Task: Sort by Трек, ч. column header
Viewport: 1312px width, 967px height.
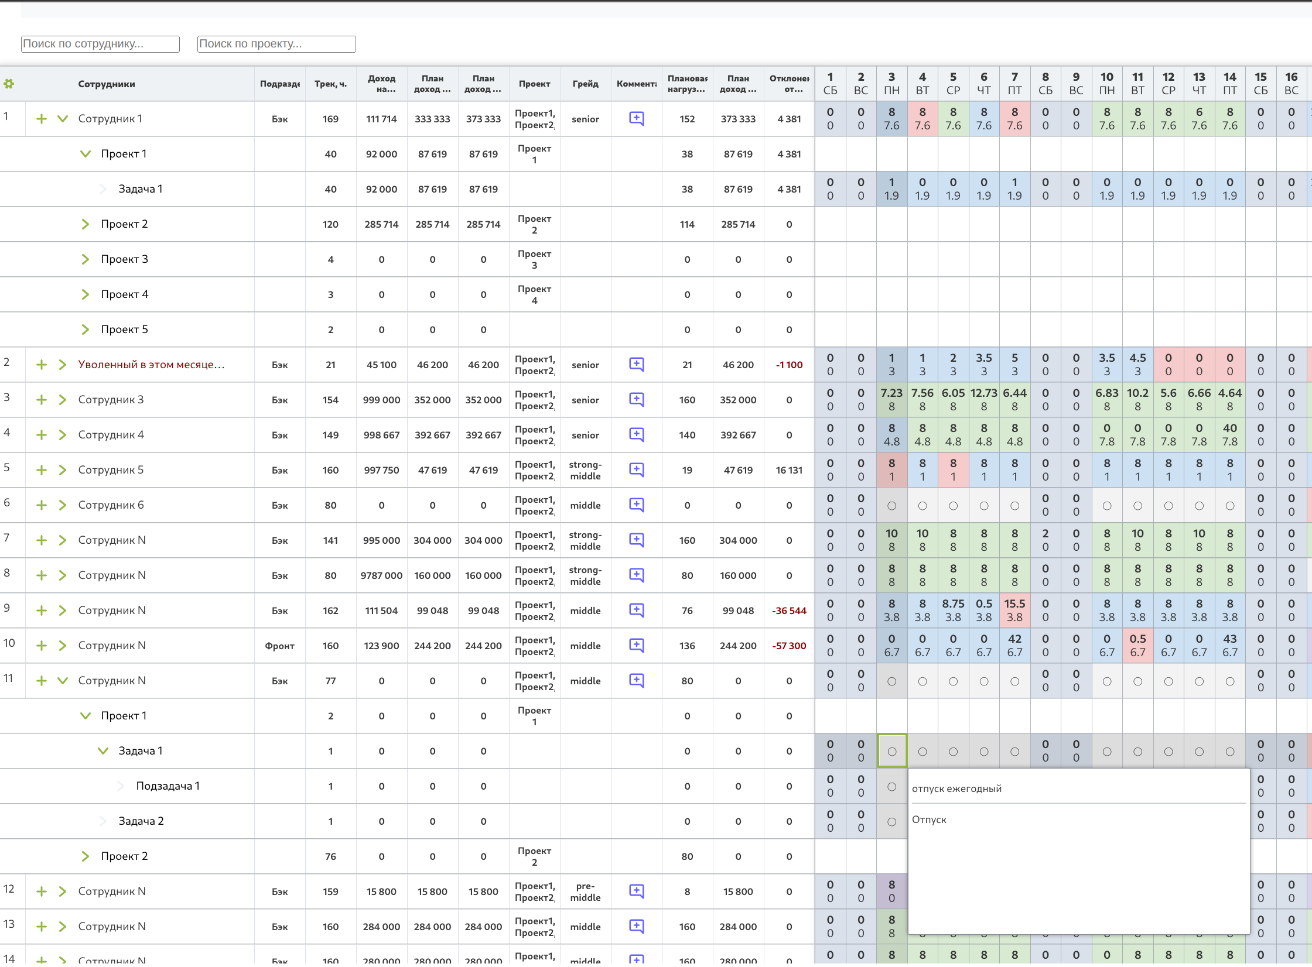Action: pyautogui.click(x=330, y=84)
